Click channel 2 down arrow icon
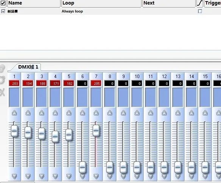Image resolution: width=221 pixels, height=183 pixels. [28, 176]
